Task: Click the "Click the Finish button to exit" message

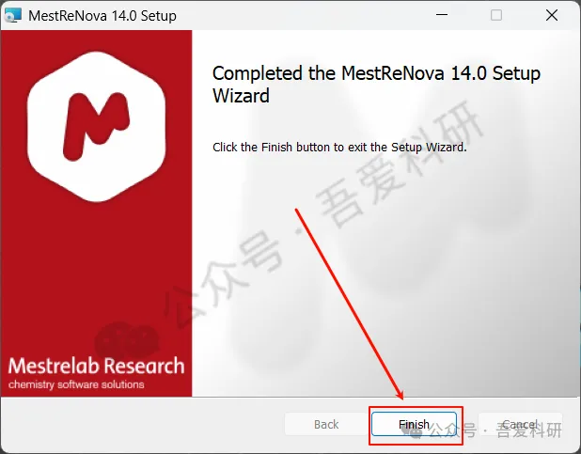Action: (339, 148)
